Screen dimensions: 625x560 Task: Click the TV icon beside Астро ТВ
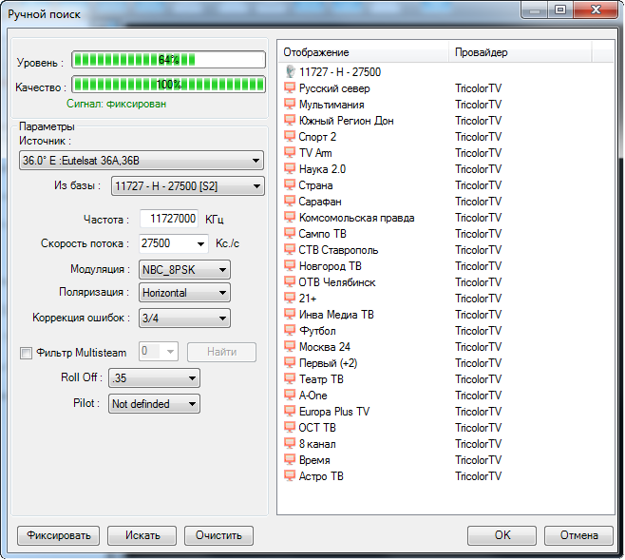tap(291, 476)
